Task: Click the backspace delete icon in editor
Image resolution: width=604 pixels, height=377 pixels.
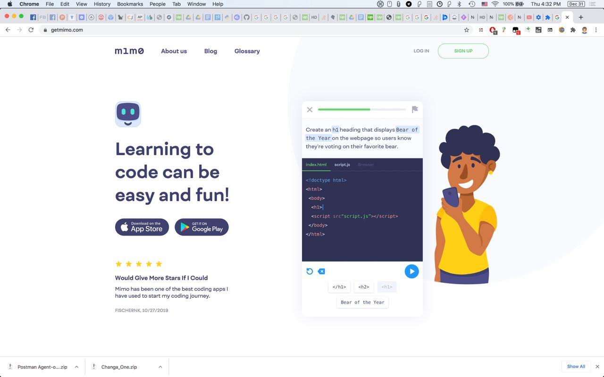Action: [321, 271]
